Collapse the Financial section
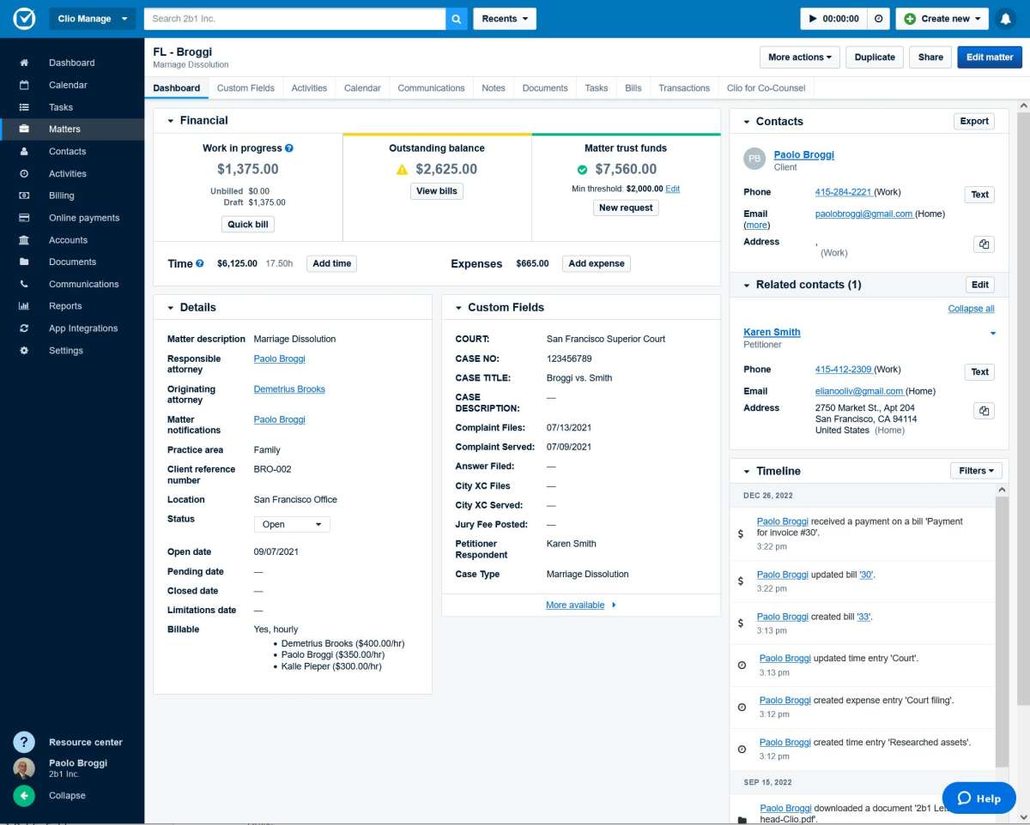Image resolution: width=1030 pixels, height=825 pixels. click(x=169, y=122)
